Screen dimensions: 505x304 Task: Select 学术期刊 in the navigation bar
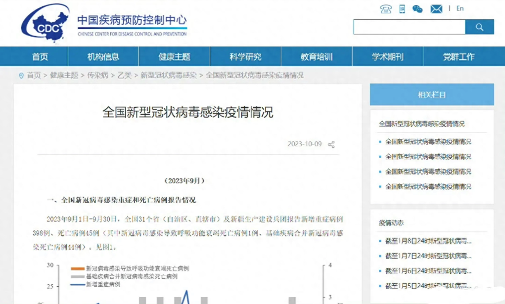click(387, 57)
